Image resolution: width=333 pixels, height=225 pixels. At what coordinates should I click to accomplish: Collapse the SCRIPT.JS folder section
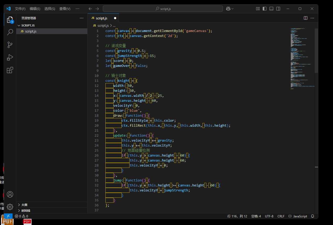pyautogui.click(x=28, y=25)
